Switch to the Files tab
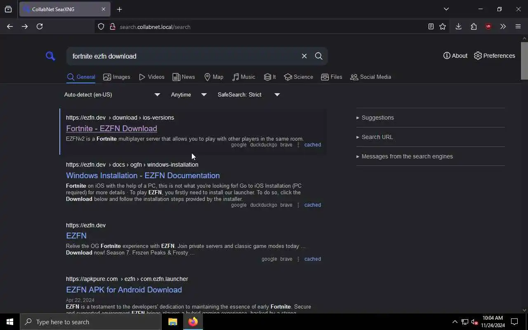This screenshot has height=330, width=528. tap(332, 77)
